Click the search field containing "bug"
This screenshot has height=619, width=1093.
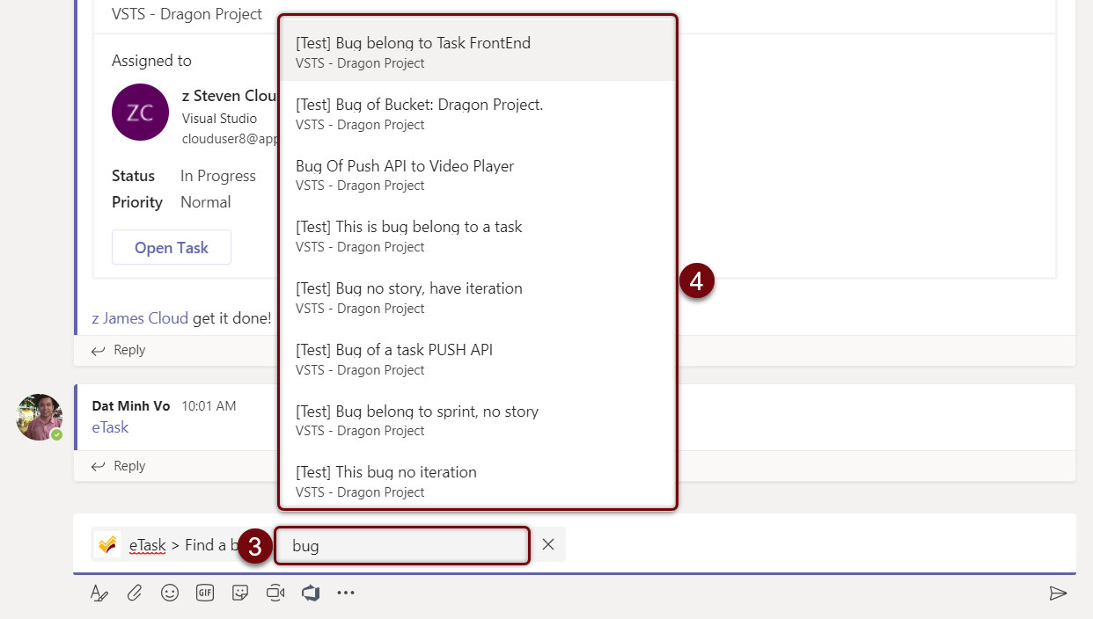405,546
